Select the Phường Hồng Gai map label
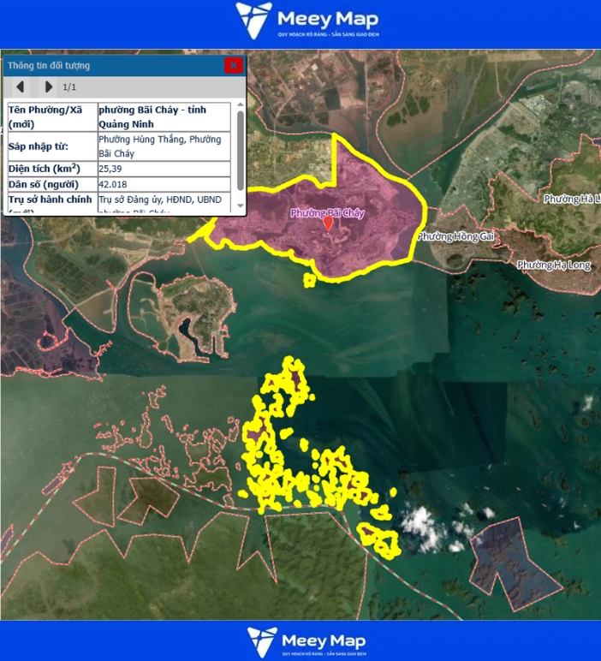Screen dimensions: 601x661 coord(451,236)
